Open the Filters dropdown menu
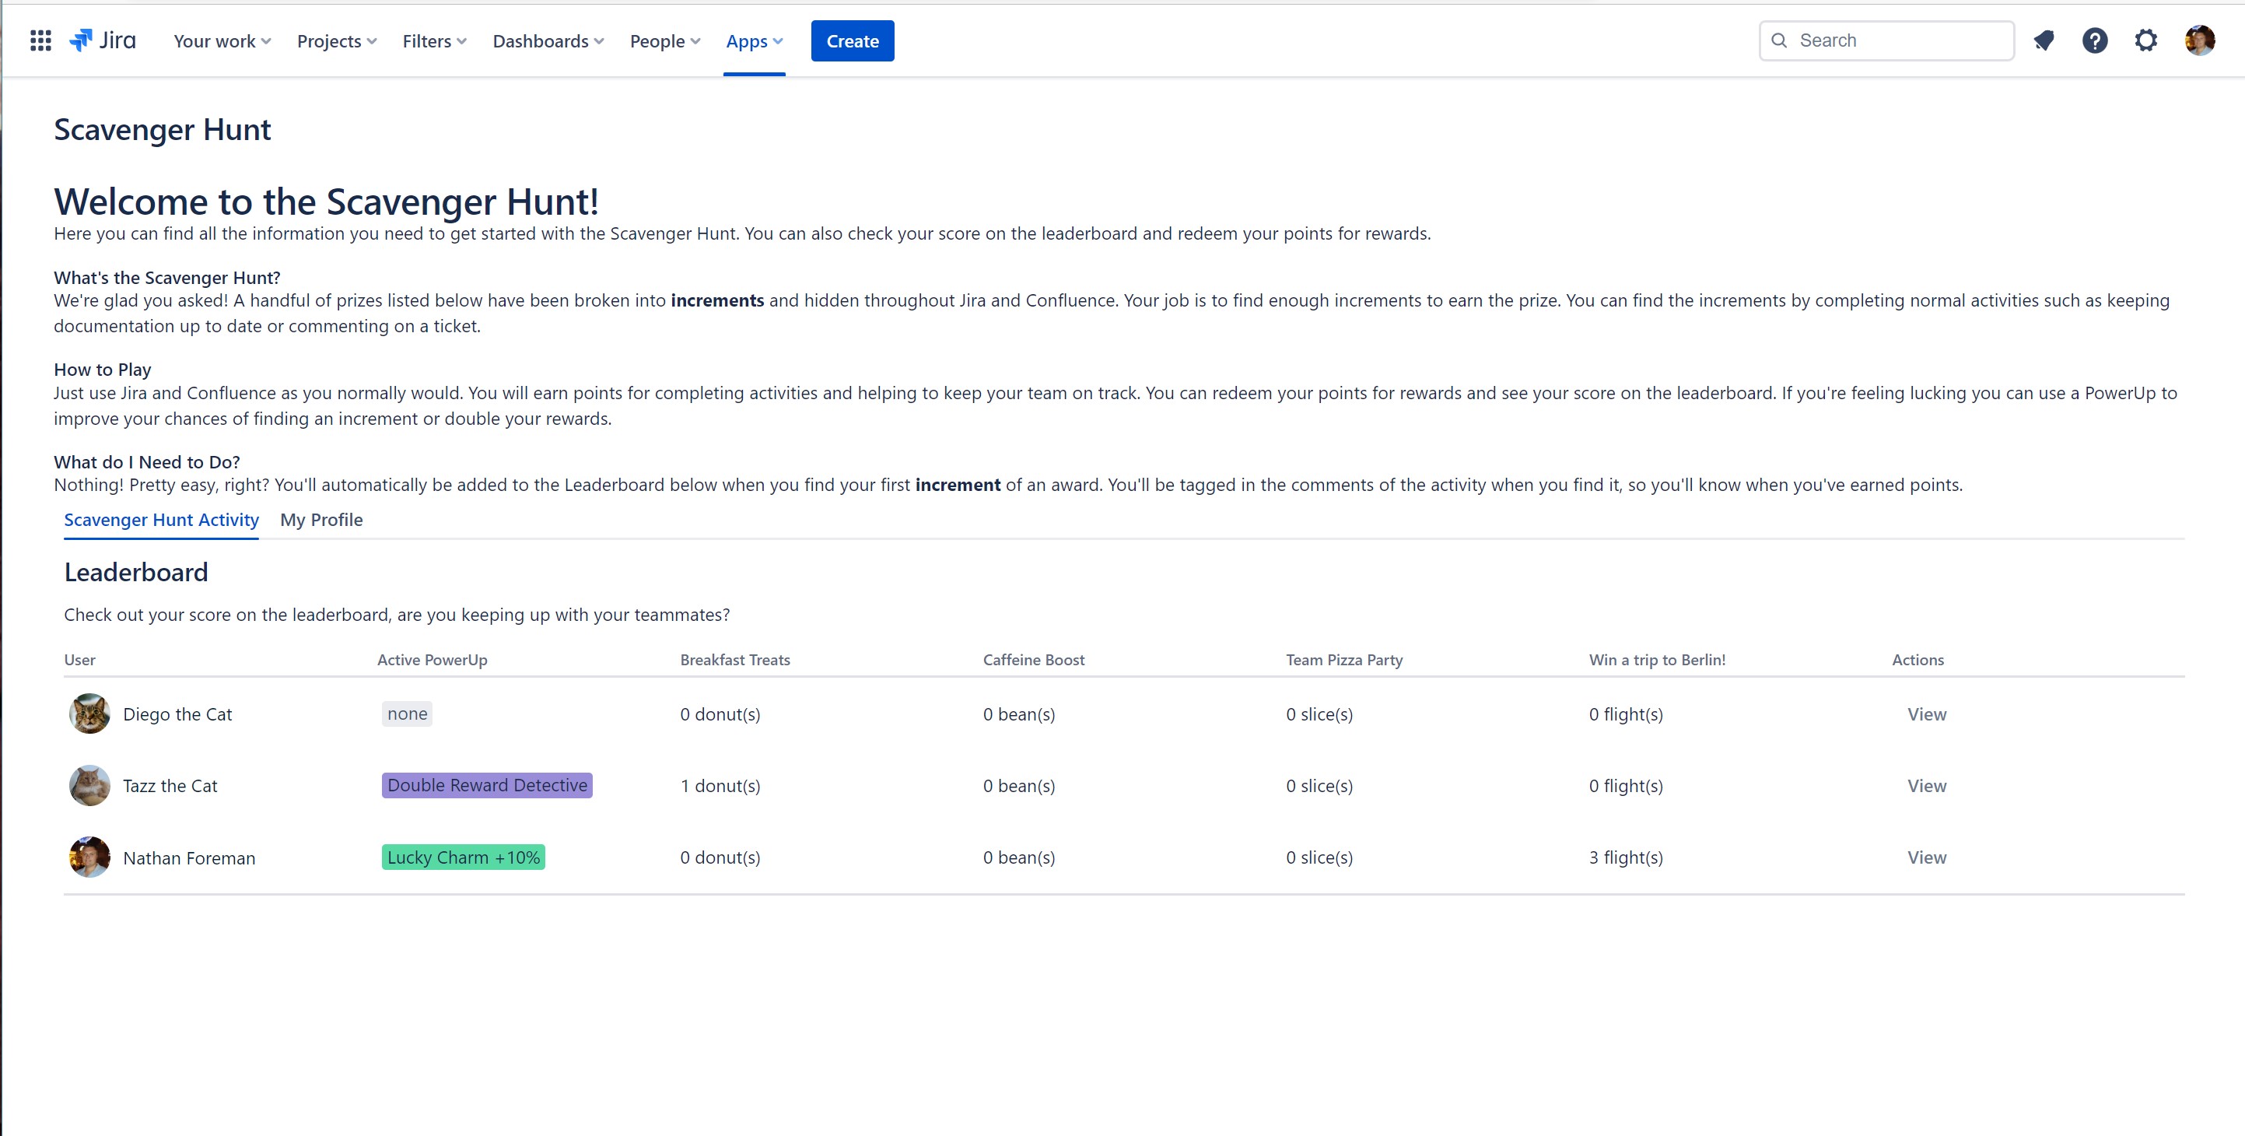The image size is (2245, 1136). (x=434, y=41)
